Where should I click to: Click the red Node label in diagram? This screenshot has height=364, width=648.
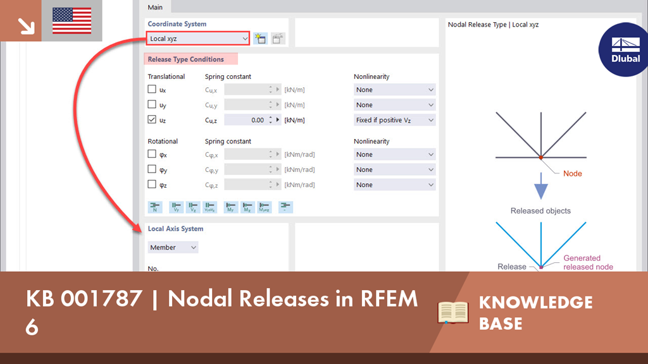[572, 174]
